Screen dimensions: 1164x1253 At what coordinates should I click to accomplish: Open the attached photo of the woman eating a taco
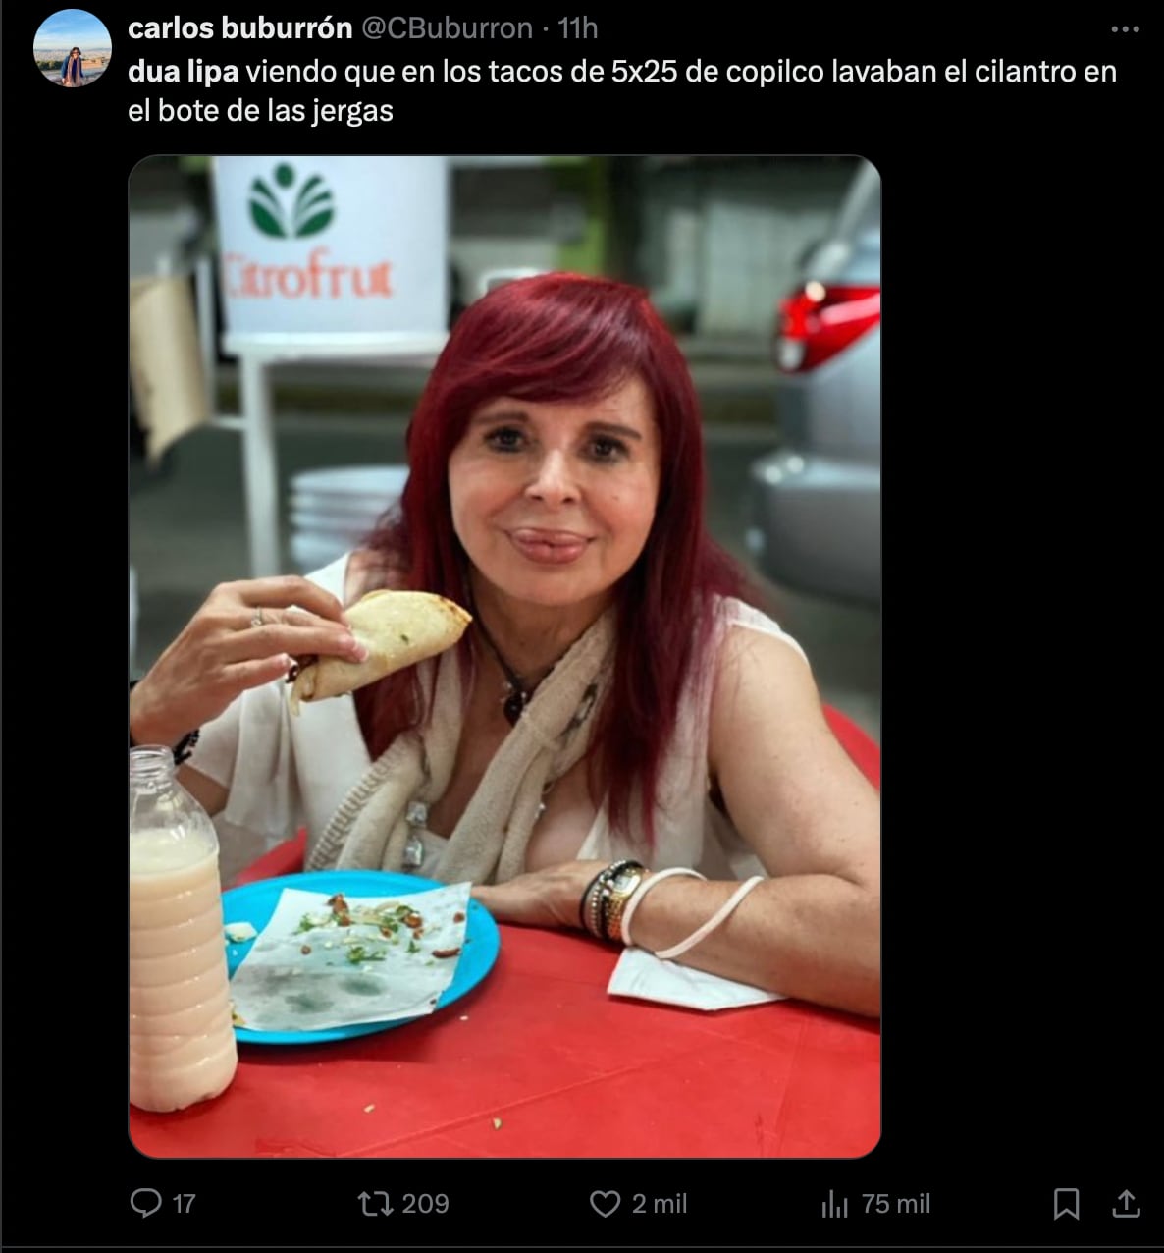504,656
